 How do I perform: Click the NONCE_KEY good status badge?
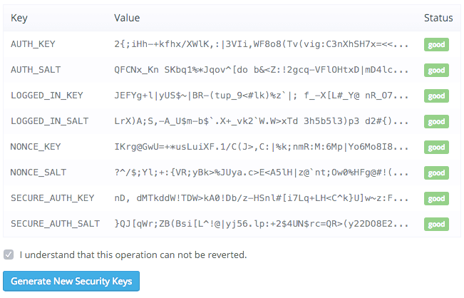[436, 147]
